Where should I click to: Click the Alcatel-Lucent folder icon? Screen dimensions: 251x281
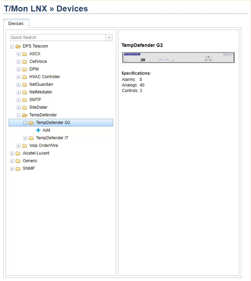[x=18, y=153]
